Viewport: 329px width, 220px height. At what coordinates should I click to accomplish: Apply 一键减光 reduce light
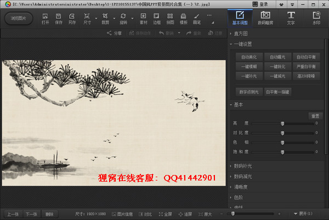(x=277, y=76)
